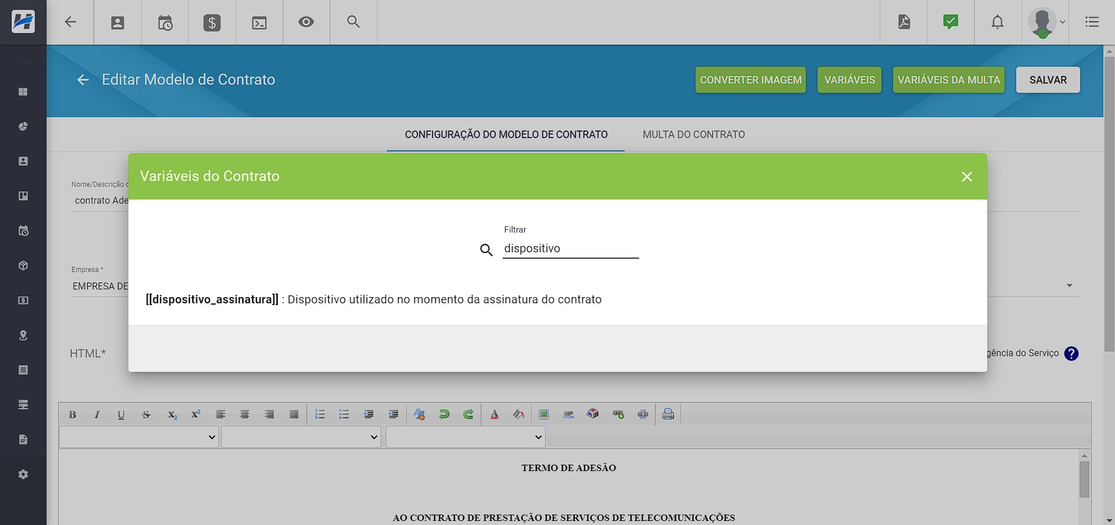
Task: Open the background highlight color picker
Action: click(519, 414)
